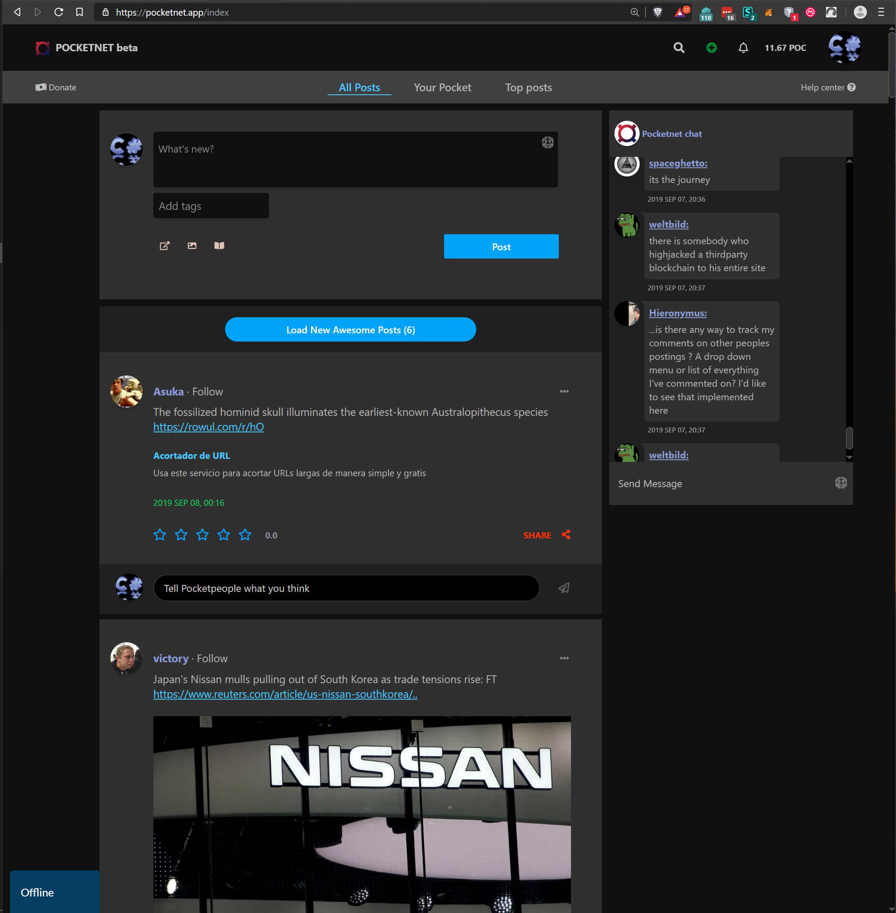Open Pocketnet chat header
The image size is (896, 913).
671,134
